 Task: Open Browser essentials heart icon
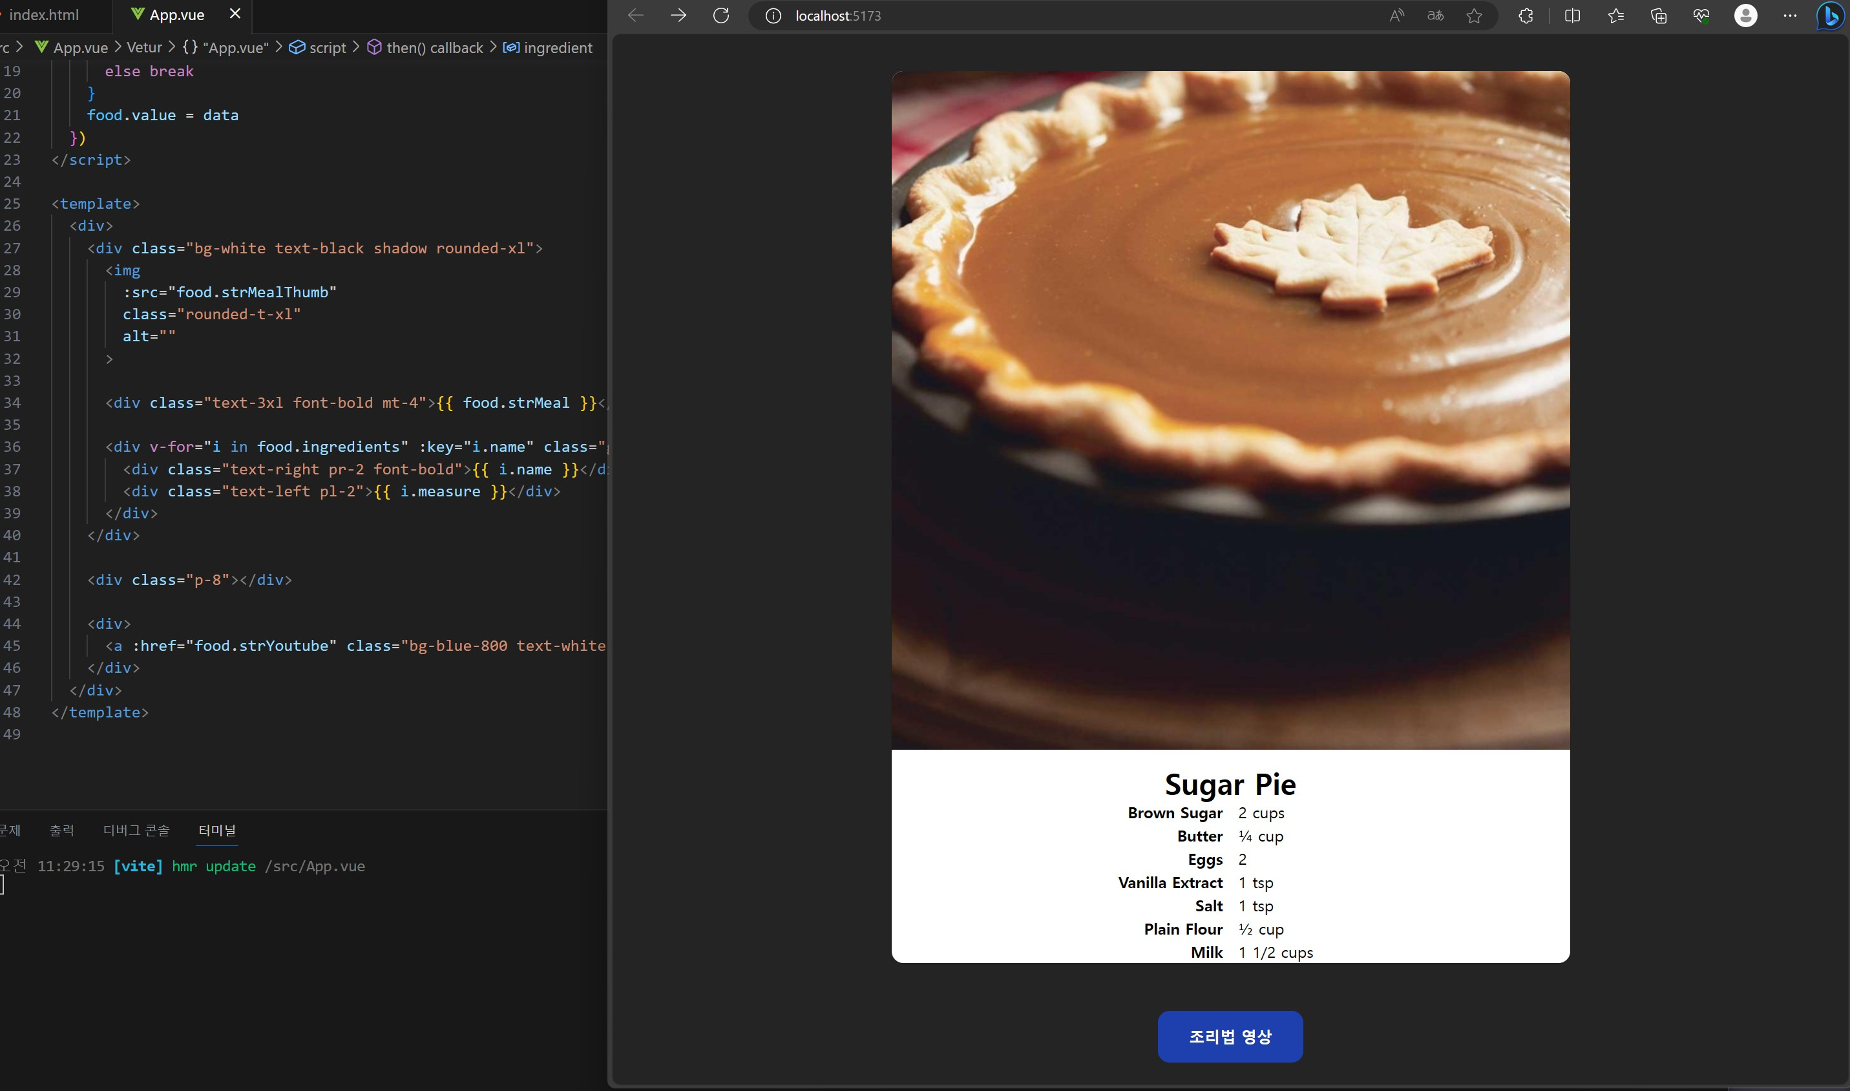tap(1701, 16)
